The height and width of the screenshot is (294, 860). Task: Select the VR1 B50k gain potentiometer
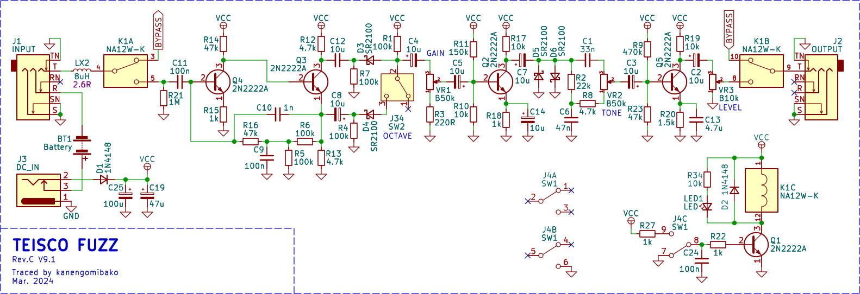coord(430,82)
